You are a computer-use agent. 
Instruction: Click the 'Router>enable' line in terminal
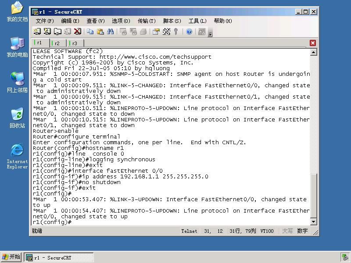click(x=56, y=131)
